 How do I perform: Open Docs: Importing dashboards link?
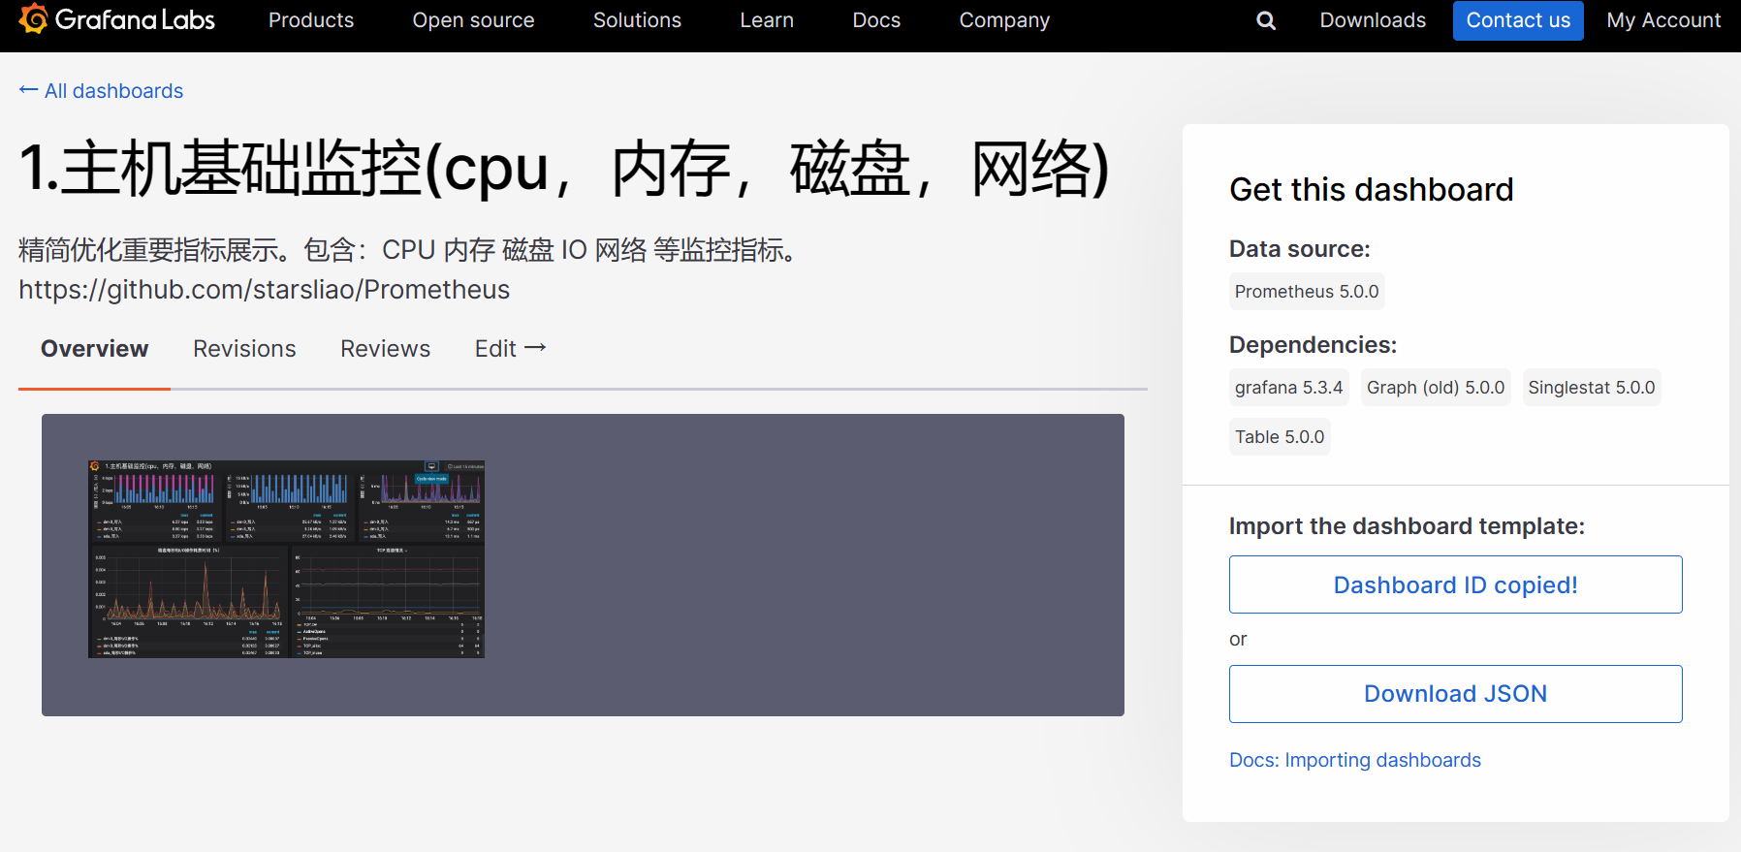(x=1354, y=760)
